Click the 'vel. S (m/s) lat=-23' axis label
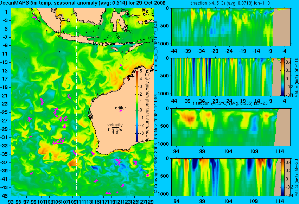The image size is (299, 204). point(296,178)
